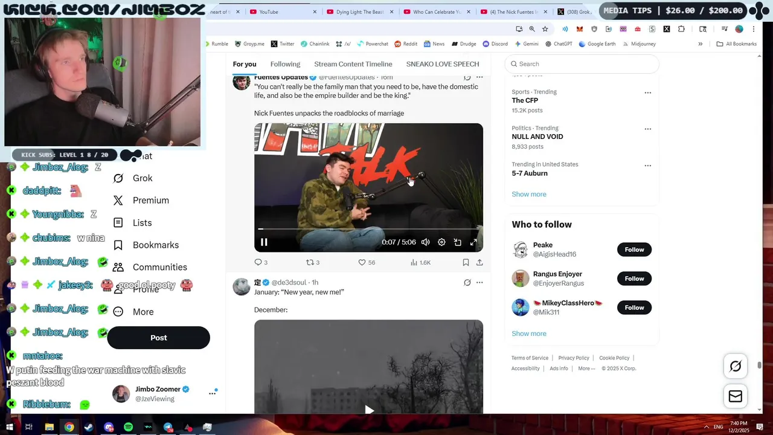Enter fullscreen on the video player
This screenshot has height=435, width=773.
pyautogui.click(x=473, y=242)
